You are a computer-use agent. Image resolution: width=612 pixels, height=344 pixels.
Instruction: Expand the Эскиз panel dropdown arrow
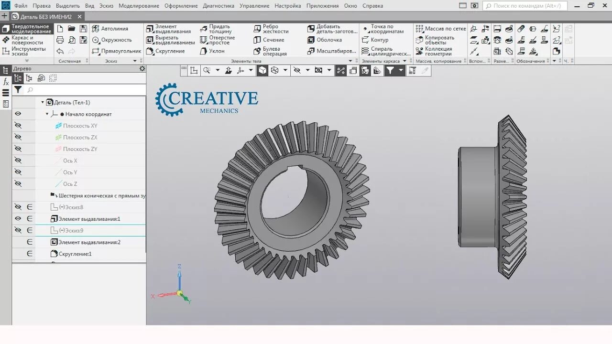pos(135,61)
